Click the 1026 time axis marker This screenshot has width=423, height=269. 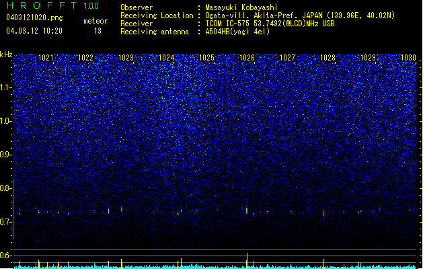(247, 58)
